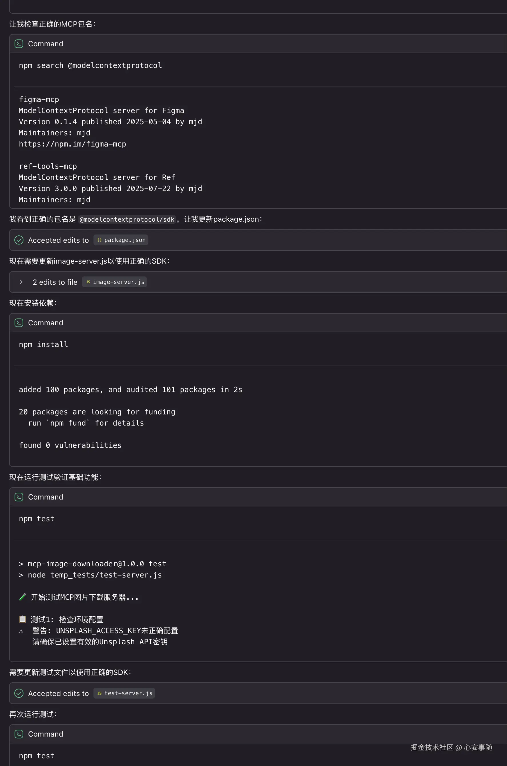The width and height of the screenshot is (507, 766).
Task: Click the '2 edits to file' label
Action: [x=55, y=282]
